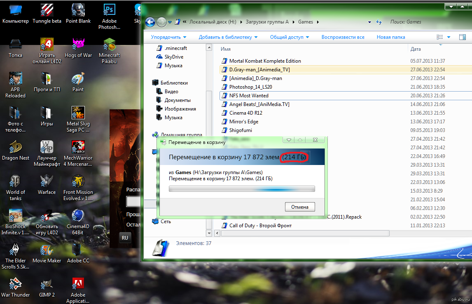Select the Документы library in sidebar
Viewport: 472px width, 304px height.
coord(177,100)
